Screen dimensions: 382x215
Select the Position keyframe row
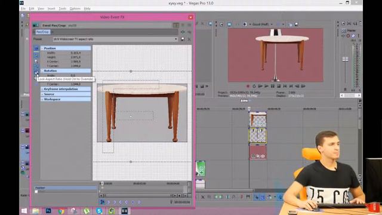66,188
